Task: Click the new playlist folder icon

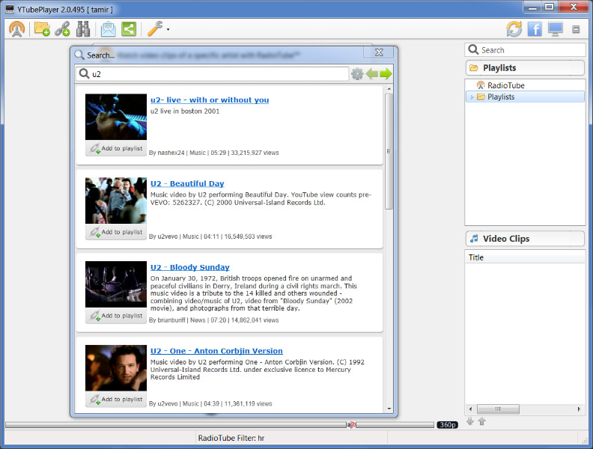Action: coord(42,28)
